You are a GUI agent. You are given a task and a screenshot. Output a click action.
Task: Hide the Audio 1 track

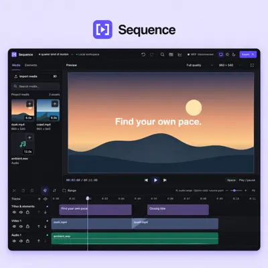click(x=14, y=241)
